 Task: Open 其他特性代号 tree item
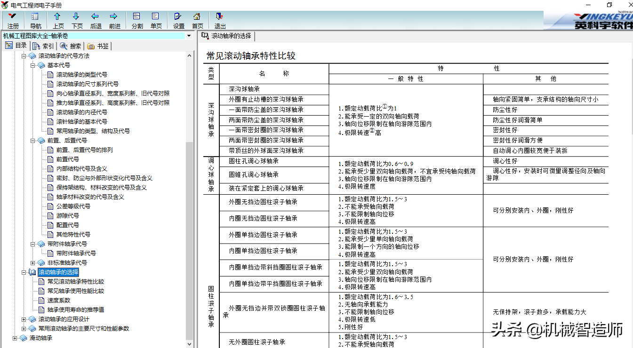[73, 235]
